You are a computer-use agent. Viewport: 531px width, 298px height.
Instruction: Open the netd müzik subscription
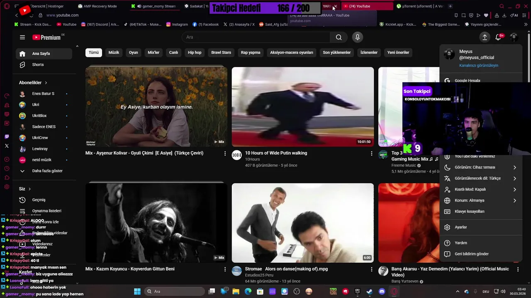[44, 160]
